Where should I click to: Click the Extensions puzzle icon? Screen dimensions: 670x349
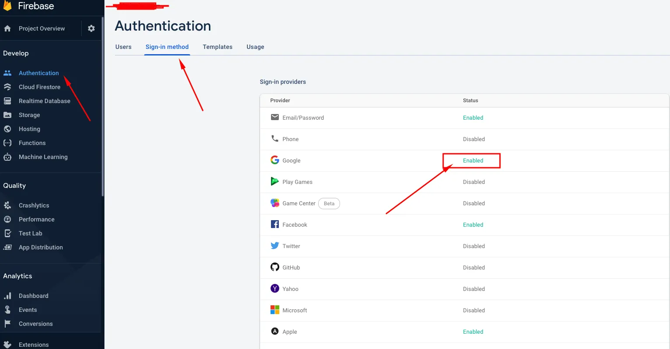[7, 345]
